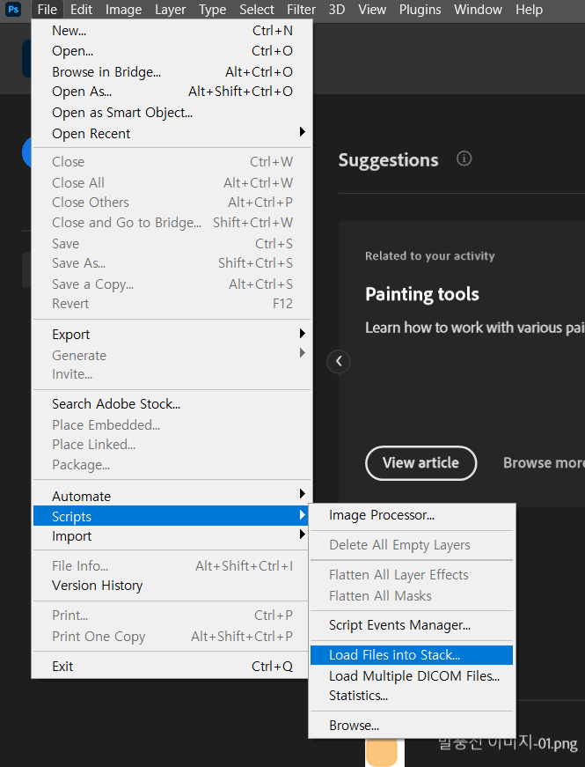Image resolution: width=585 pixels, height=767 pixels.
Task: Click Close and Go to Bridge...
Action: coord(172,223)
